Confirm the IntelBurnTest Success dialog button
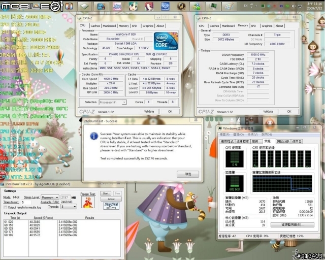This screenshot has width=325, height=260. [188, 174]
